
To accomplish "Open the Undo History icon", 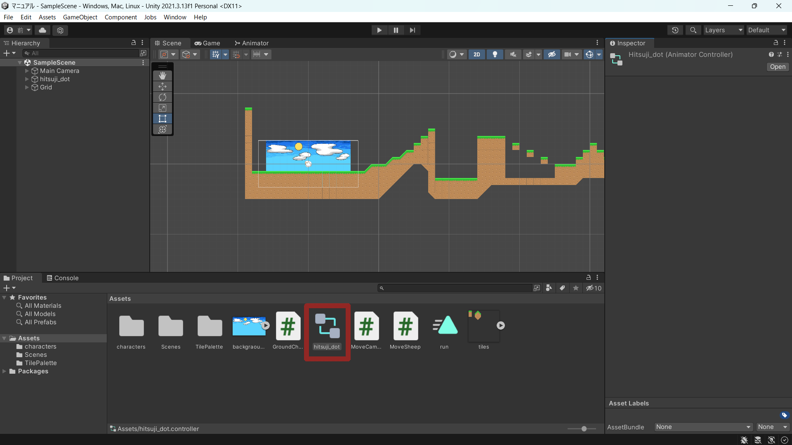I will click(675, 30).
